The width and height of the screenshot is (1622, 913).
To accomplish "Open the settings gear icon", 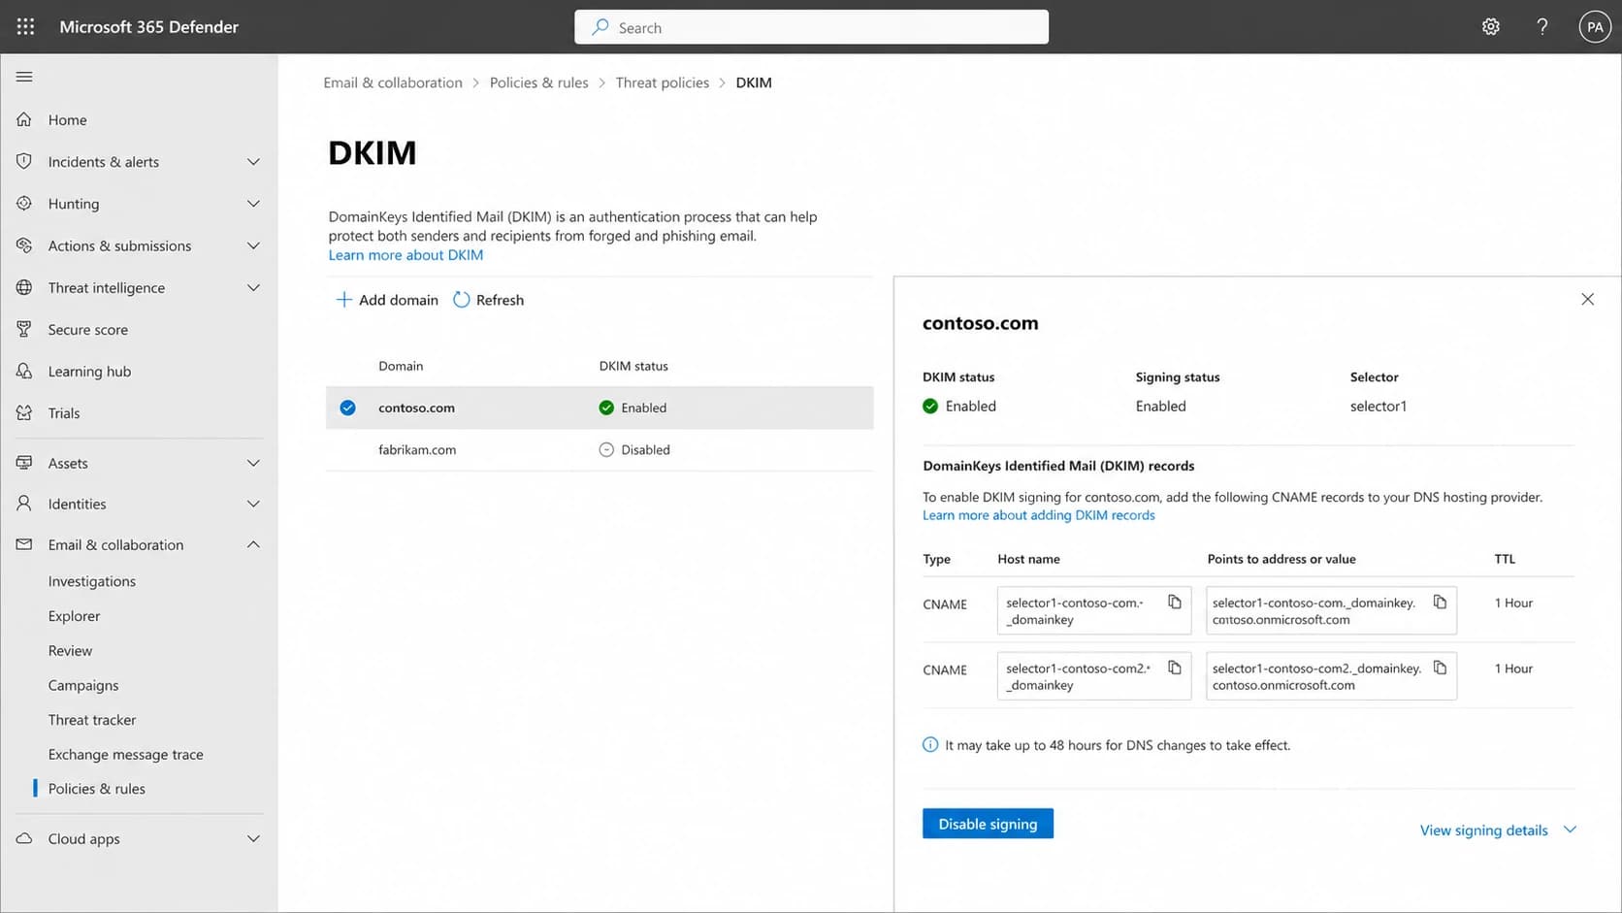I will (1491, 27).
